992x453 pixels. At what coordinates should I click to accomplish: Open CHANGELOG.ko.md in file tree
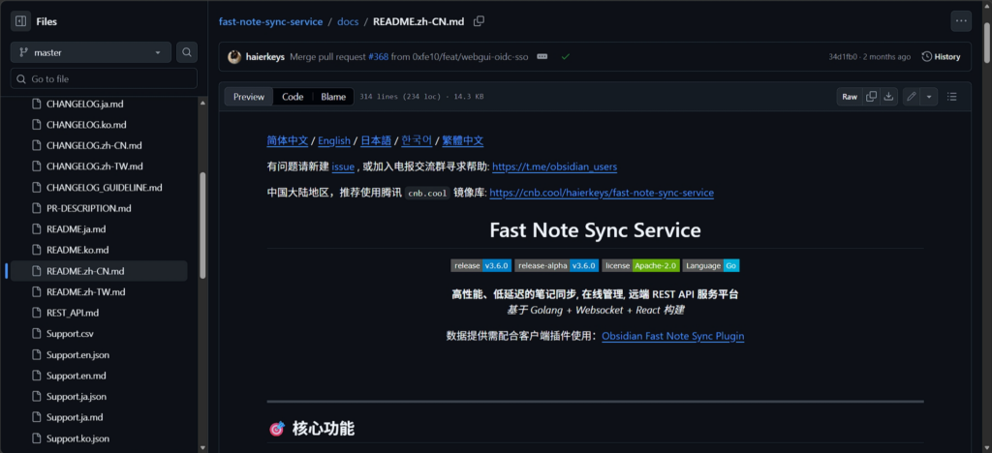tap(86, 125)
